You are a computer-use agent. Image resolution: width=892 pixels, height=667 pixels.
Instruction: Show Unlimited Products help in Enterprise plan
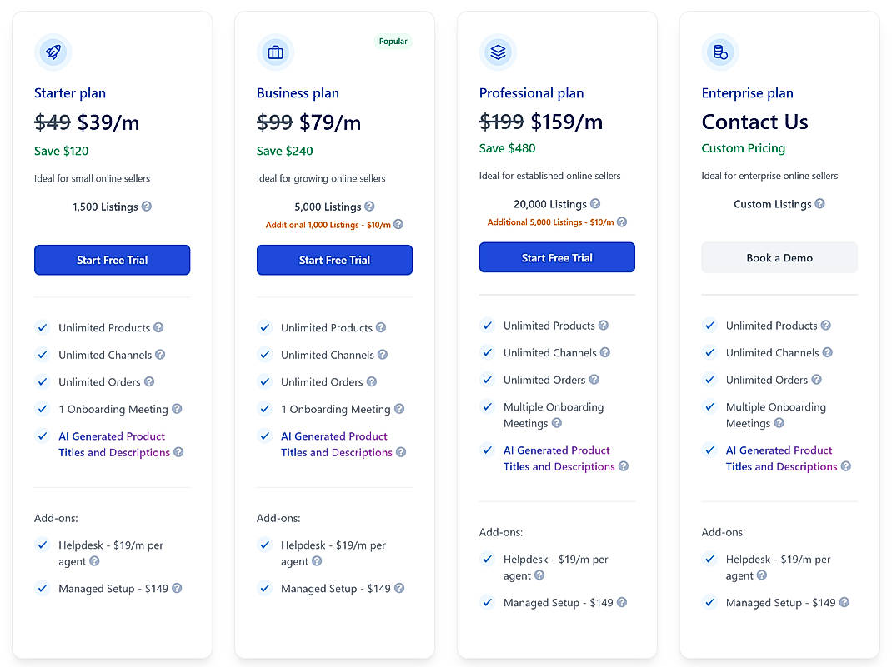point(826,325)
